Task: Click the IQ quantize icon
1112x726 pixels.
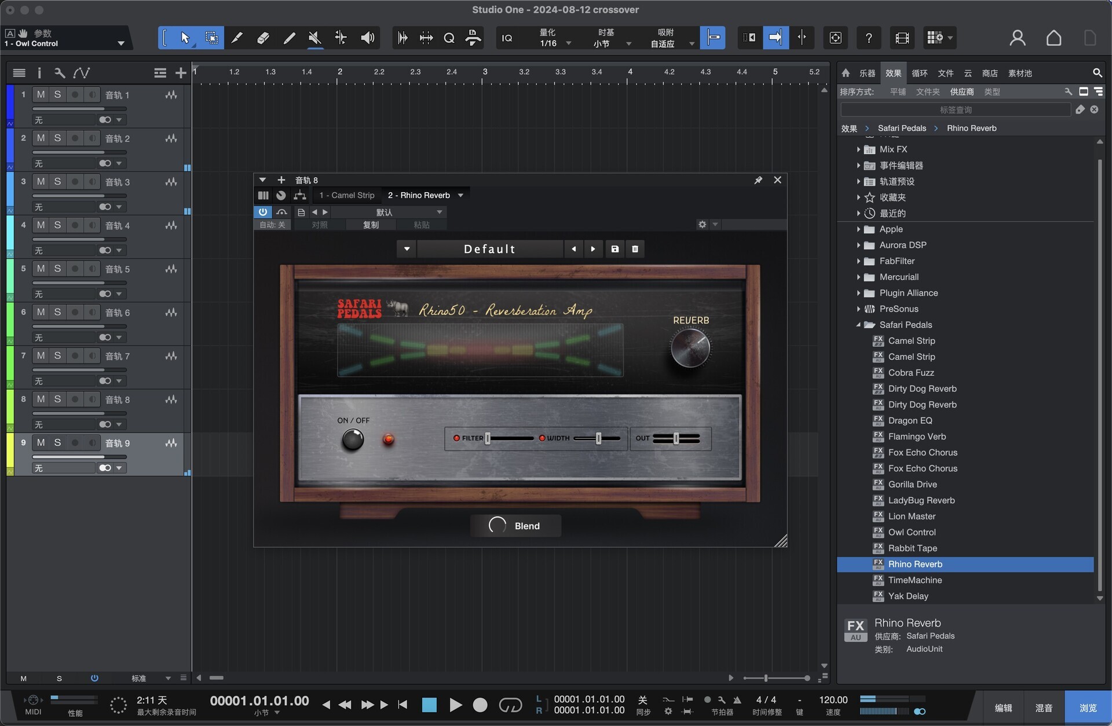Action: (507, 38)
